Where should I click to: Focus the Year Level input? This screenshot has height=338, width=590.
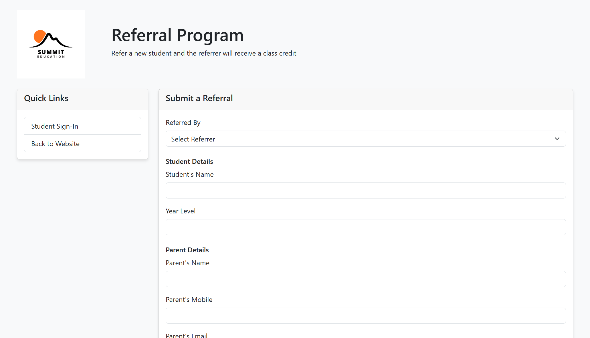pos(365,227)
